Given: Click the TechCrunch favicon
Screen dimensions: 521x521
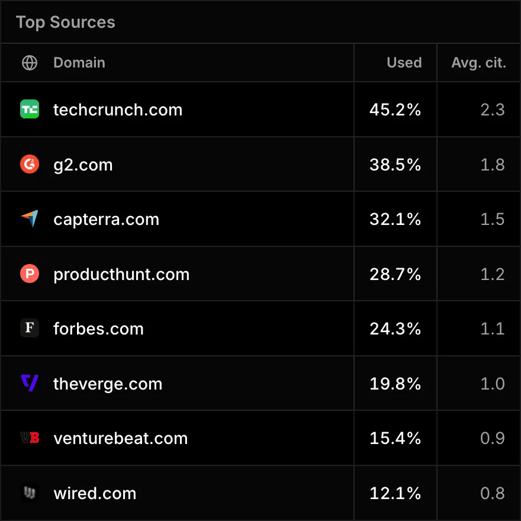Looking at the screenshot, I should pyautogui.click(x=30, y=110).
